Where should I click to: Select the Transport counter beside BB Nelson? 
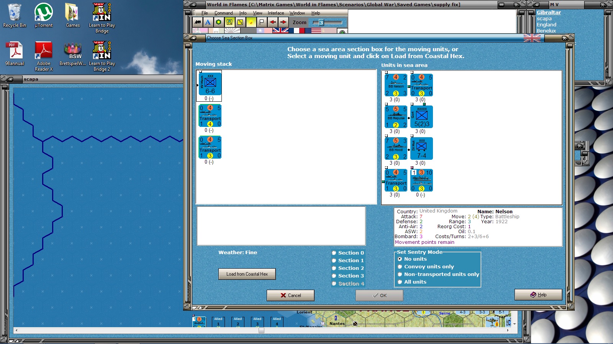pos(421,85)
